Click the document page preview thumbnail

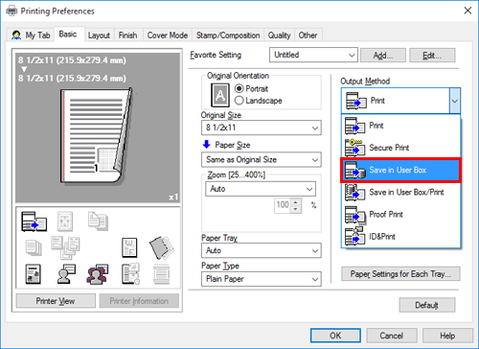[x=97, y=136]
